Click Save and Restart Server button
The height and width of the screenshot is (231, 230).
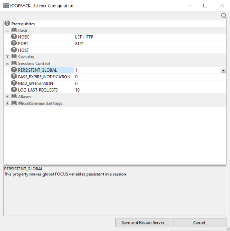(143, 223)
